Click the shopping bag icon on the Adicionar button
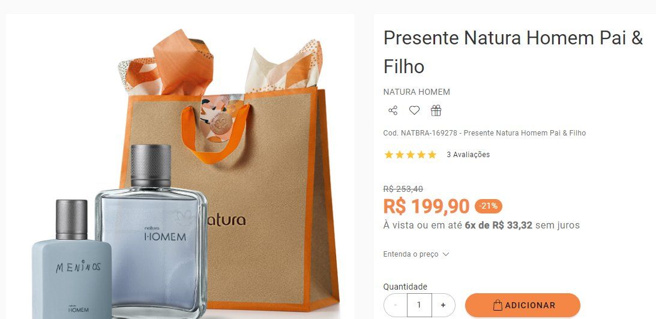The height and width of the screenshot is (319, 656). pos(498,305)
